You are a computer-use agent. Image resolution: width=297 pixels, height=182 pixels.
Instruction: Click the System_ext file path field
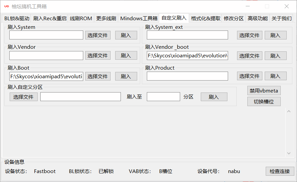(187, 35)
